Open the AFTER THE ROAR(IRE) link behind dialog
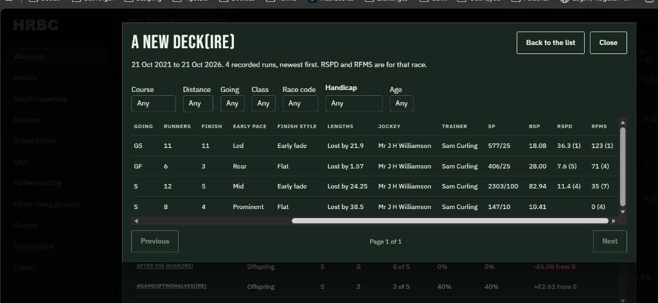Image resolution: width=658 pixels, height=303 pixels. (x=165, y=266)
